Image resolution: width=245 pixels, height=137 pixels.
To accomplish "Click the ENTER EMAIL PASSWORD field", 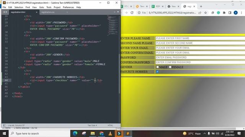I will (200, 57).
